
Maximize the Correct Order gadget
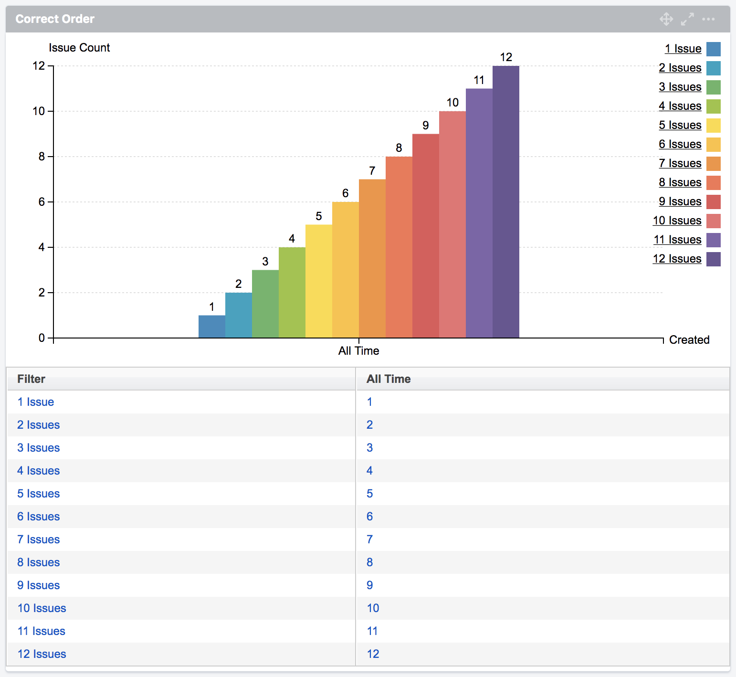pyautogui.click(x=687, y=20)
